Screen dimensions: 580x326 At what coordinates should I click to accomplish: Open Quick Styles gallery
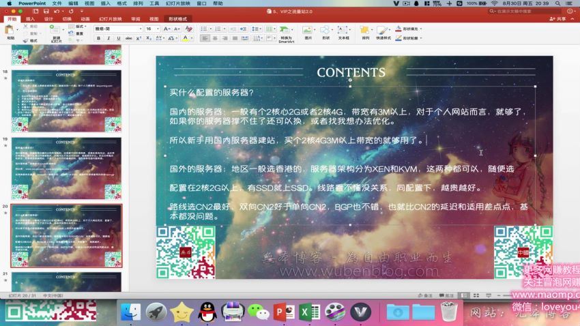(383, 33)
